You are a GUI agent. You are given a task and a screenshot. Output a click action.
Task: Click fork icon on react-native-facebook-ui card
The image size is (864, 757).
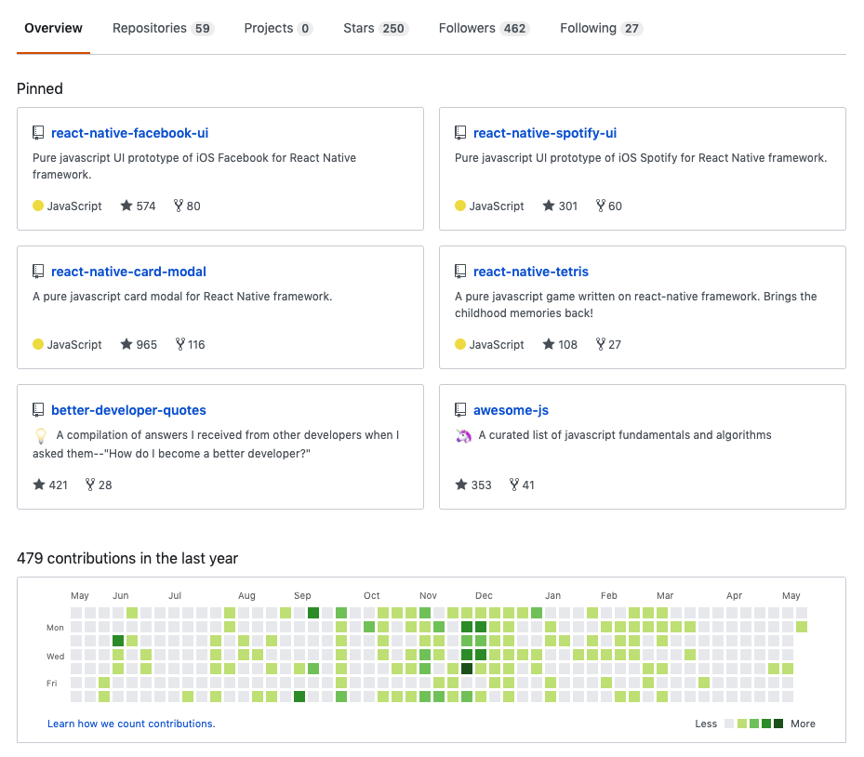point(179,206)
